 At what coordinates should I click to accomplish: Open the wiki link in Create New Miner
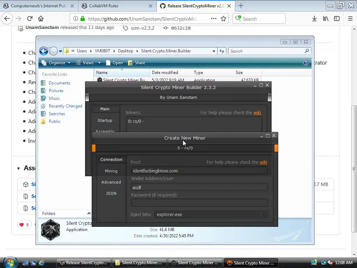264,162
